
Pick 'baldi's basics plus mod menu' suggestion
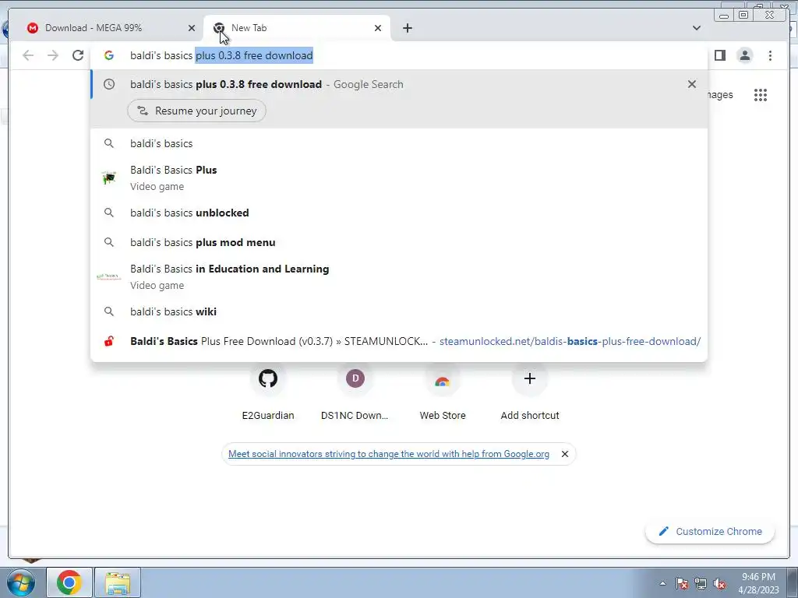click(x=399, y=243)
